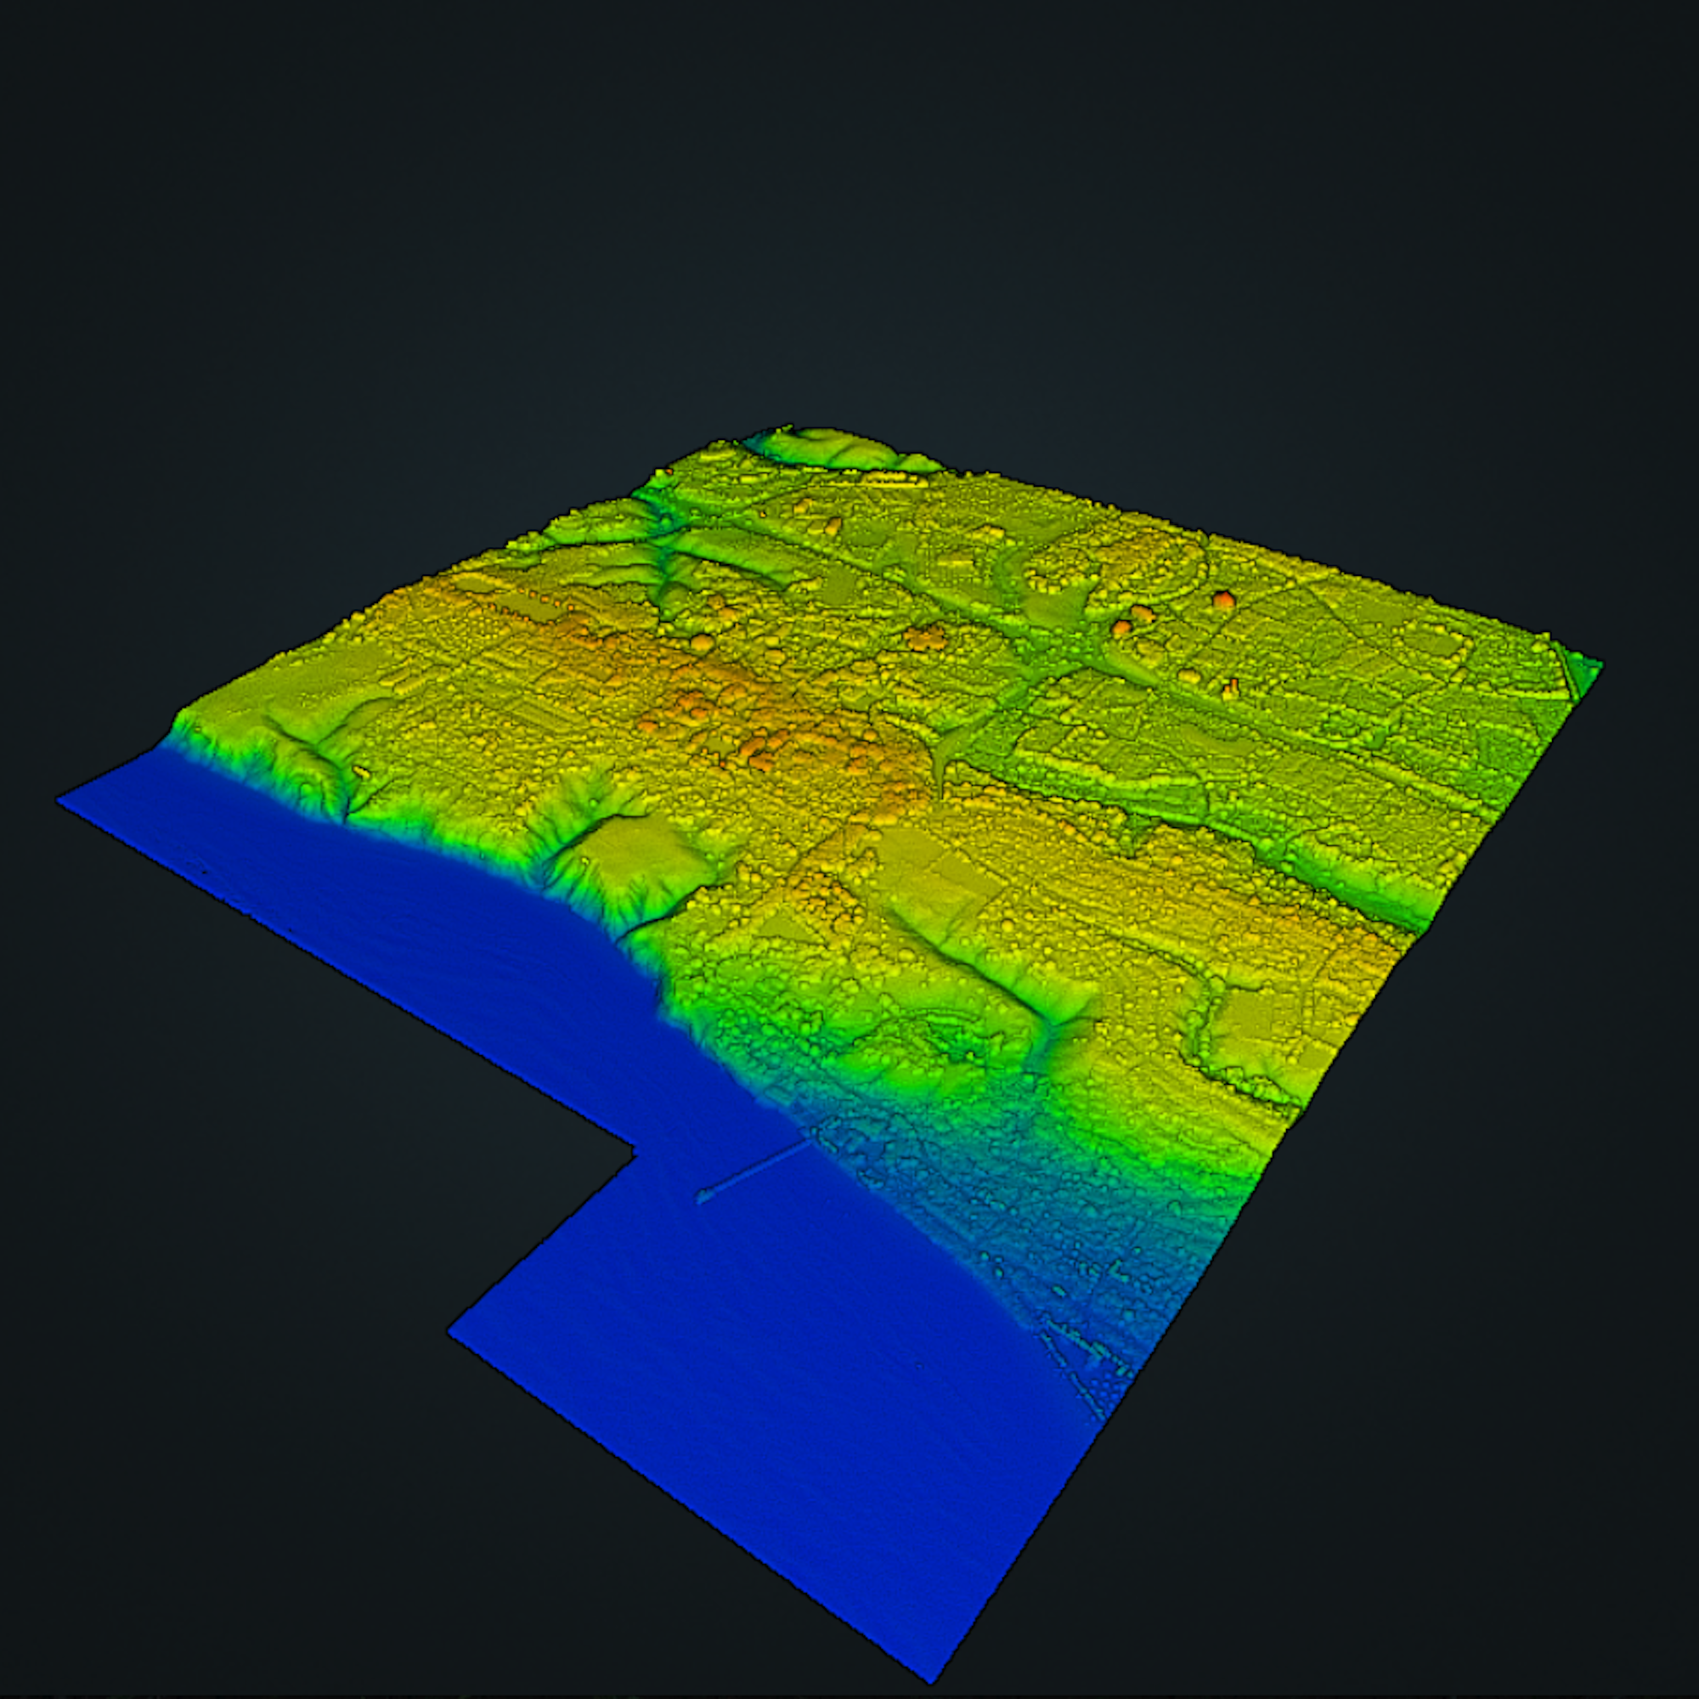The width and height of the screenshot is (1699, 1699).
Task: Select the tallest orange building near the ring
Action: coord(1223,601)
